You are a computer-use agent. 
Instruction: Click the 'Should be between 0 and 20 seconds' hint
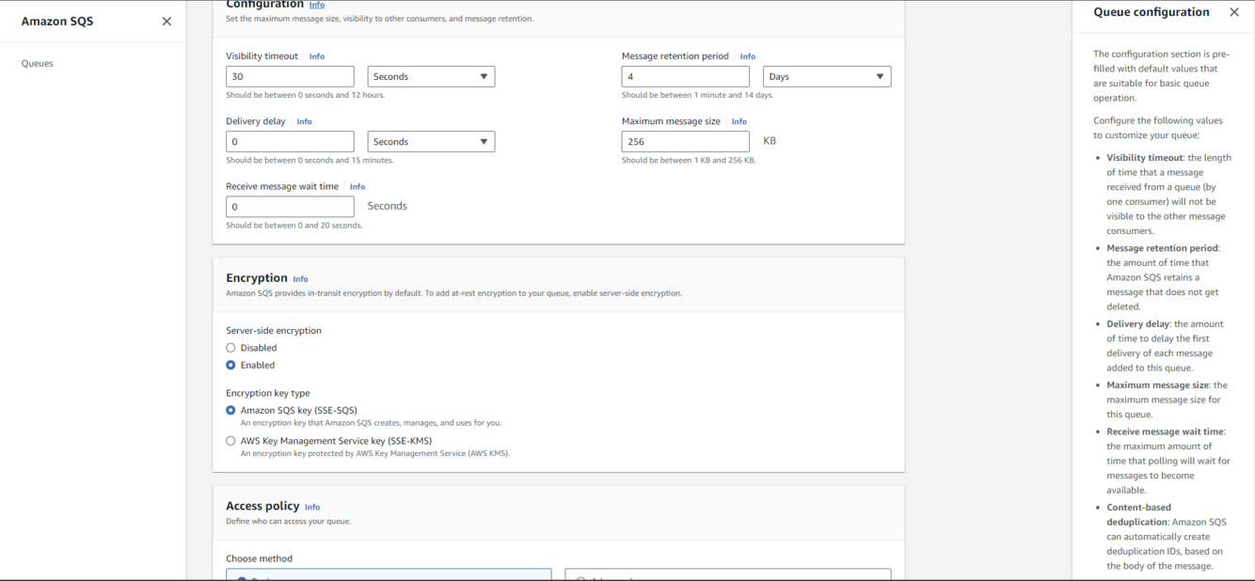tap(294, 225)
